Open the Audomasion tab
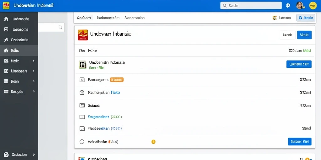The image size is (321, 160). point(134,18)
